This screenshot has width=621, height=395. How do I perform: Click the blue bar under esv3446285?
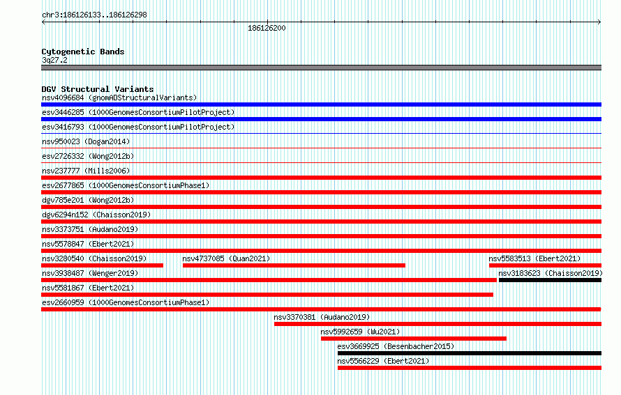click(321, 119)
